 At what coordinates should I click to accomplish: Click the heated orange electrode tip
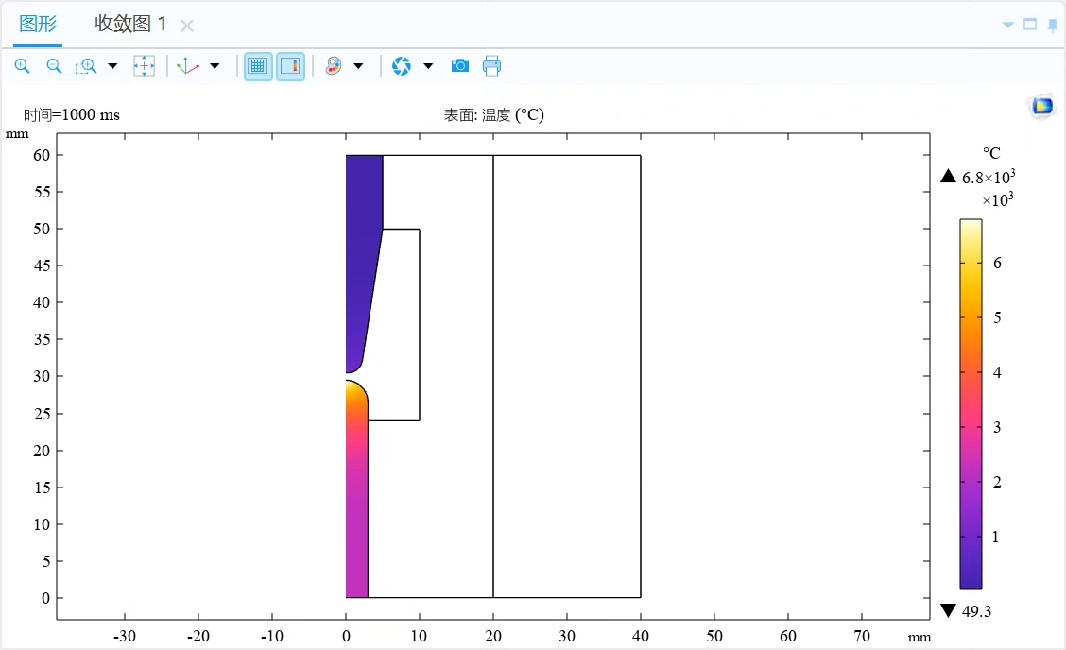click(355, 393)
